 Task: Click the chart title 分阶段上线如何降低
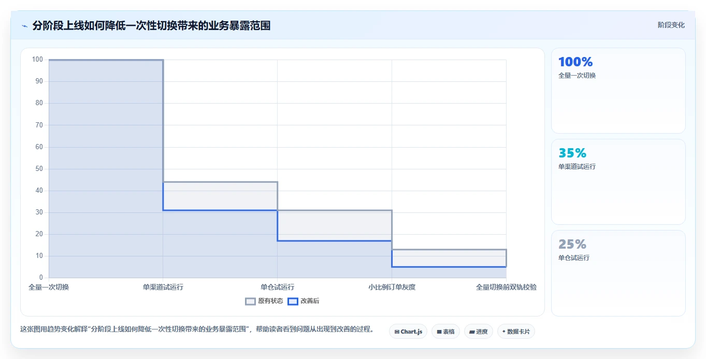pyautogui.click(x=151, y=25)
